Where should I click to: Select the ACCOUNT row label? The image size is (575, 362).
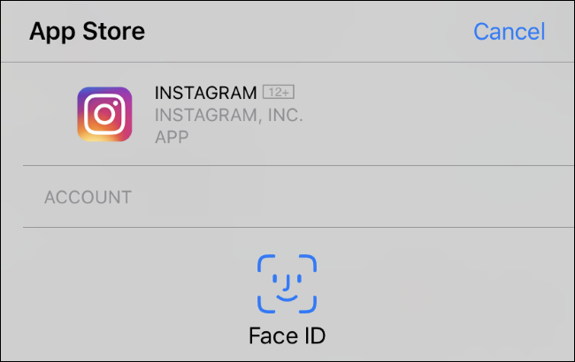coord(88,197)
